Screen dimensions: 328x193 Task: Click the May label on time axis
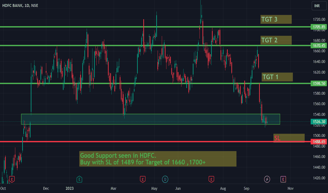[x=154, y=188]
